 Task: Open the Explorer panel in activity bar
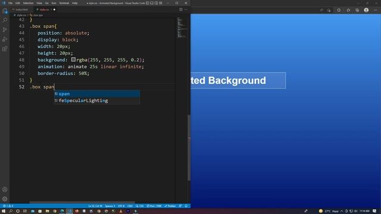click(x=5, y=11)
